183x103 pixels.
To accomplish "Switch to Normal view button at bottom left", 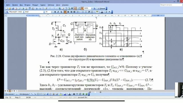I will click(x=5, y=91).
